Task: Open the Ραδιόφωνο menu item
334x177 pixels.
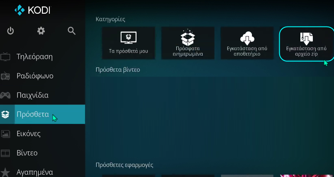Action: coord(42,76)
